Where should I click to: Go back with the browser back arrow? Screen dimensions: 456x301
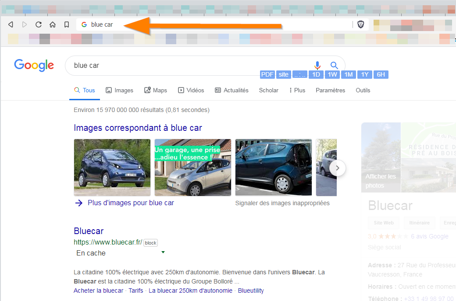tap(11, 24)
